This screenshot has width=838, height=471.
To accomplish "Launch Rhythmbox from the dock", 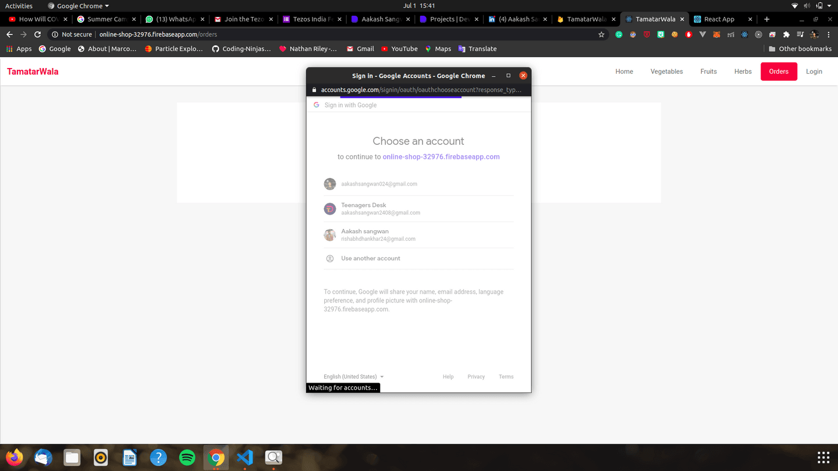I will (101, 458).
